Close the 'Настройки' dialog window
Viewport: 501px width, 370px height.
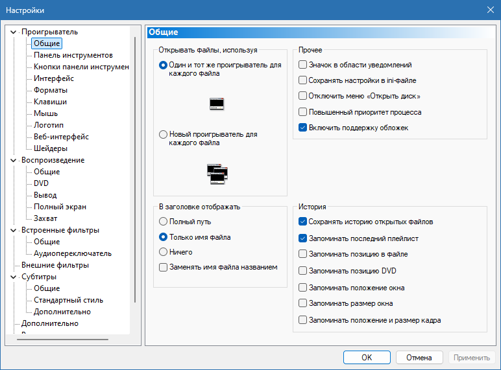[491, 10]
